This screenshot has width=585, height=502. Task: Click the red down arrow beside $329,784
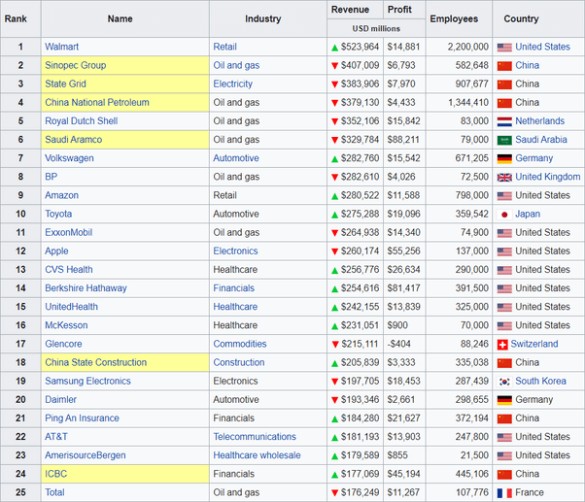click(334, 140)
